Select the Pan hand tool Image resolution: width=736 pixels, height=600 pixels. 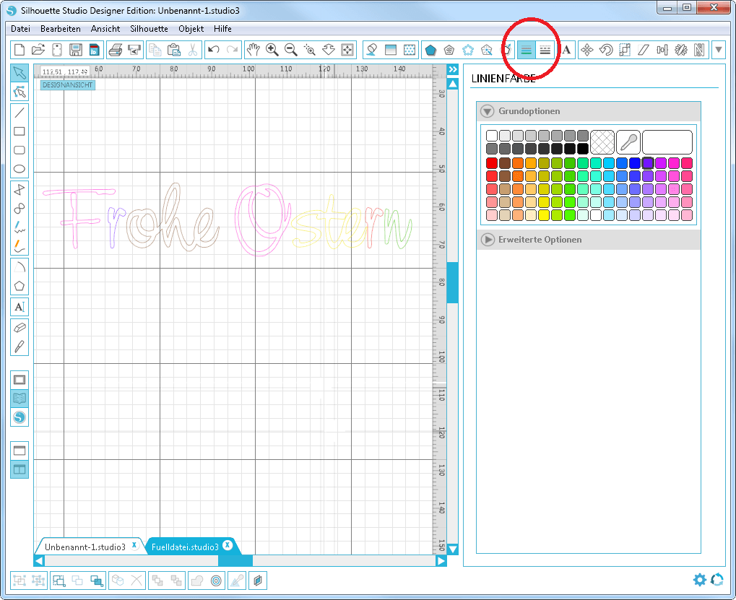click(254, 49)
